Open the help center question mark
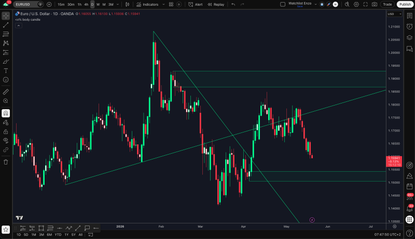This screenshot has height=239, width=415. 409,233
